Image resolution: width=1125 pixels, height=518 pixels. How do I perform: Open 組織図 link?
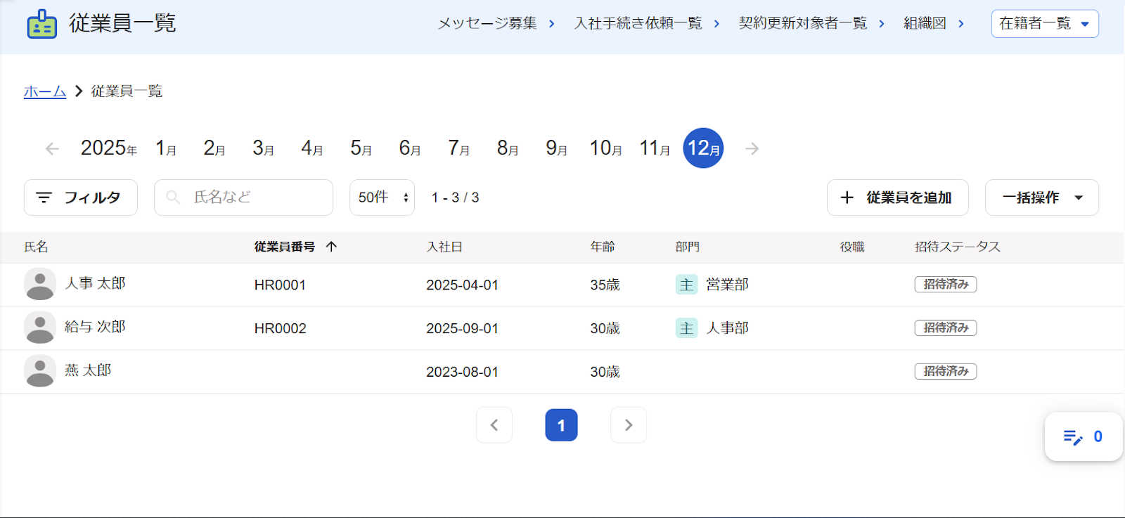point(934,23)
